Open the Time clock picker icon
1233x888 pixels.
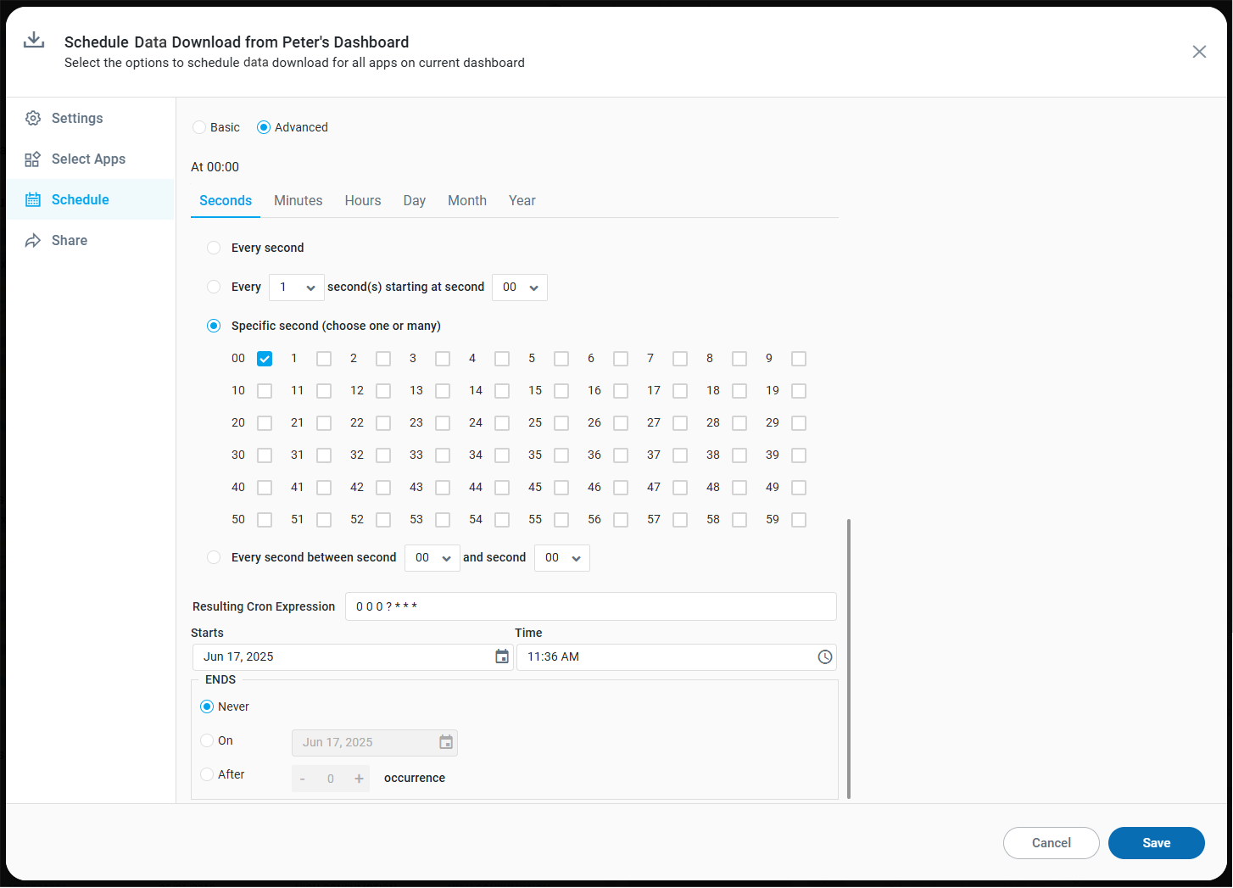(x=824, y=657)
